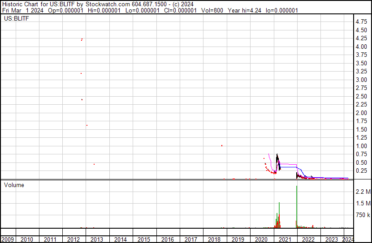The height and width of the screenshot is (243, 372).
Task: Click the 1.25 price axis label
Action: click(361, 137)
